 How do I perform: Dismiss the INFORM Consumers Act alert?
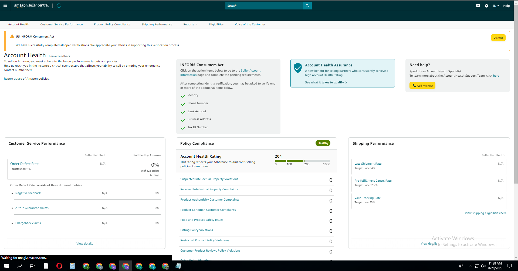(498, 38)
